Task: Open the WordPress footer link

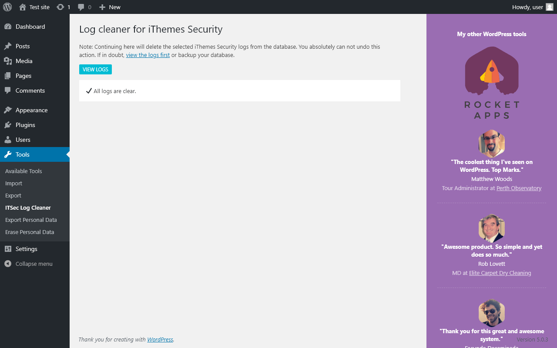Action: pyautogui.click(x=160, y=339)
